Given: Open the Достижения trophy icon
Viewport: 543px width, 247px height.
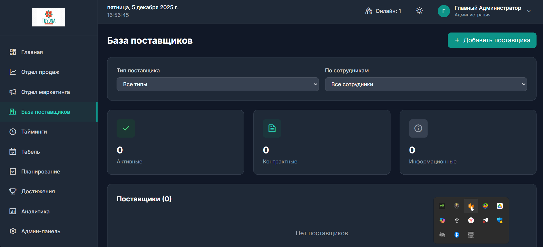Looking at the screenshot, I should tap(13, 192).
